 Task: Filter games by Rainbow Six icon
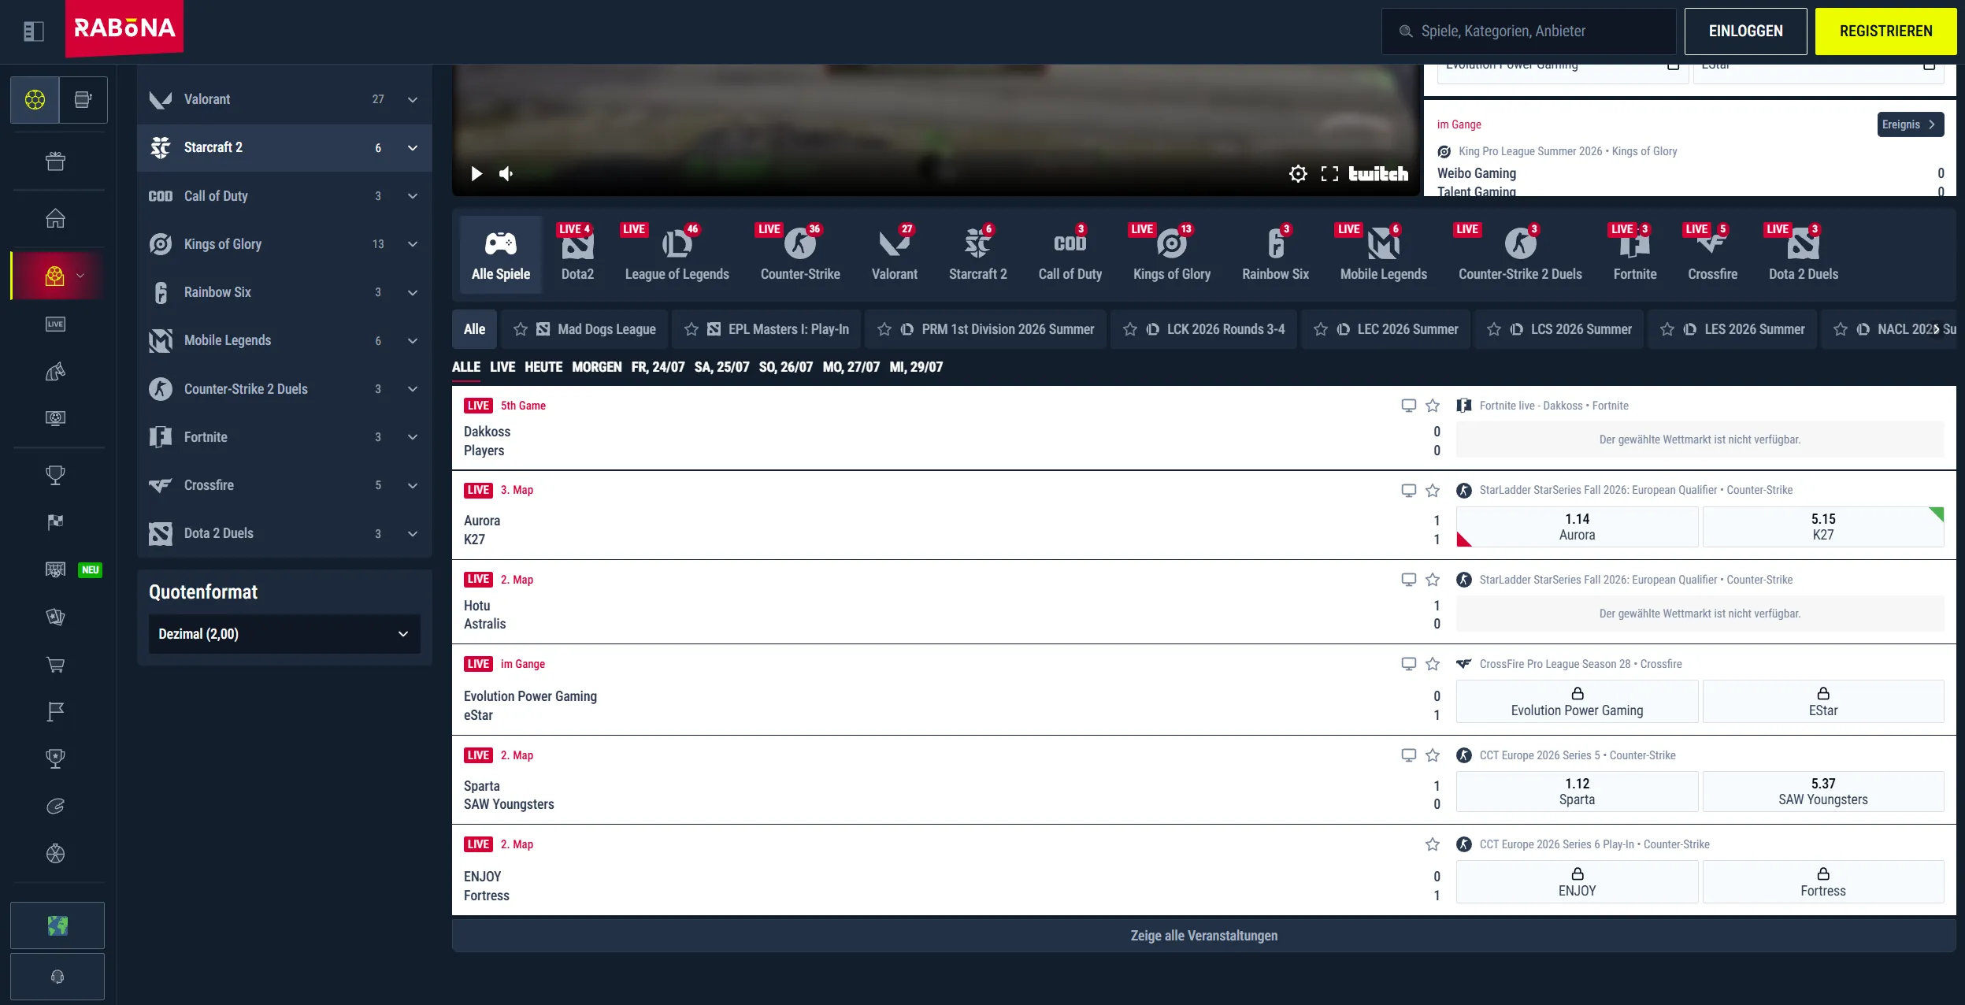click(x=1275, y=254)
